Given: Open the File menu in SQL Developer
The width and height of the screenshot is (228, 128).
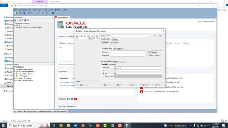Looking at the screenshot, I should pyautogui.click(x=15, y=10).
